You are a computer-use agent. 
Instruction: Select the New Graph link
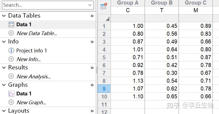(x=31, y=102)
